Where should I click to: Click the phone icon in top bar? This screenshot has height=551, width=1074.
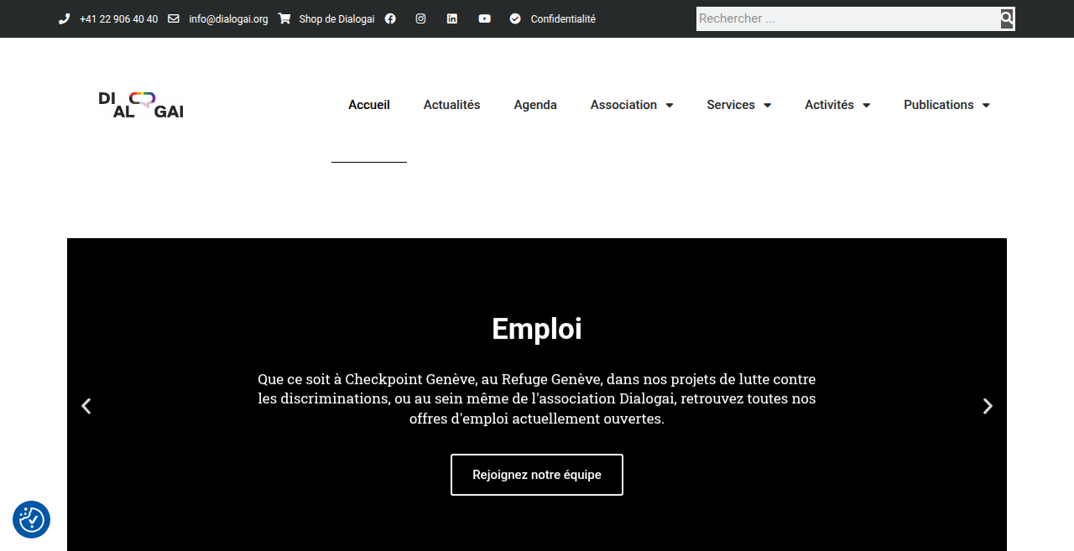[x=64, y=18]
